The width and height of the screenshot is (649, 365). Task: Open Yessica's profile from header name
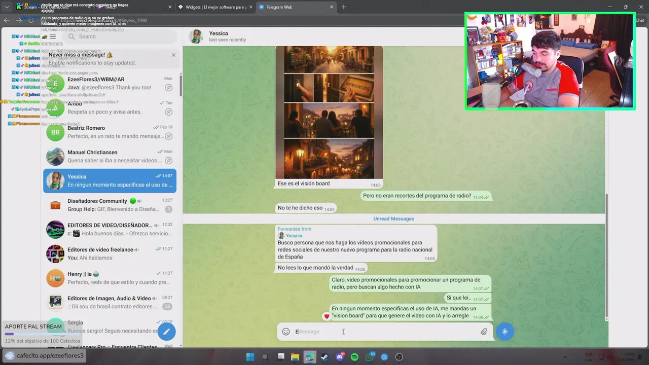[219, 33]
